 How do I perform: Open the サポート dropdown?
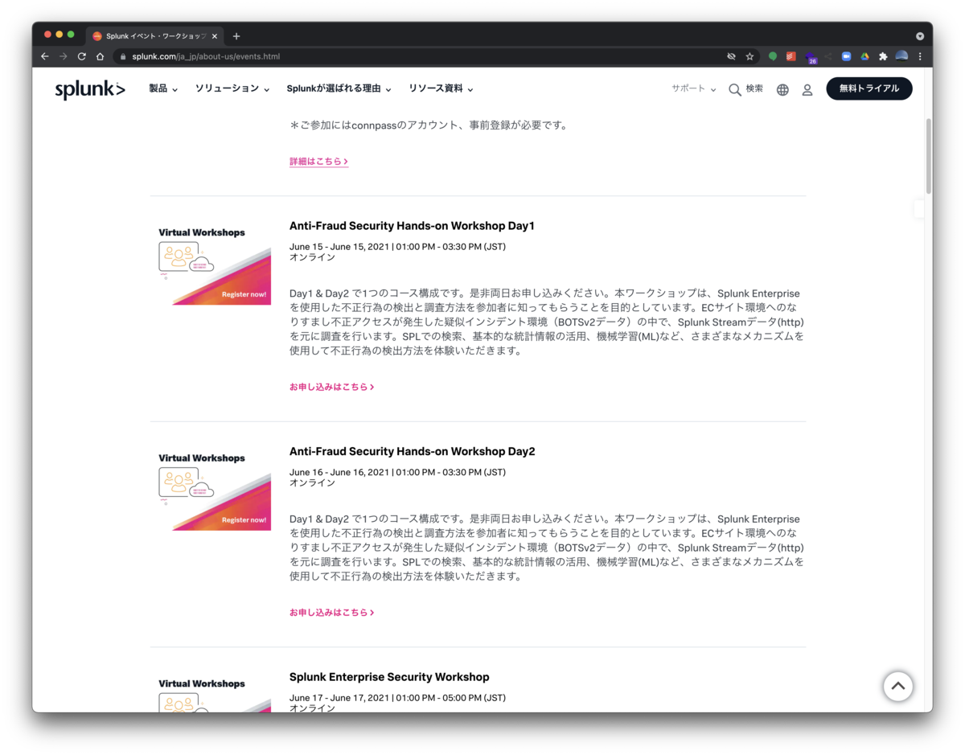693,88
